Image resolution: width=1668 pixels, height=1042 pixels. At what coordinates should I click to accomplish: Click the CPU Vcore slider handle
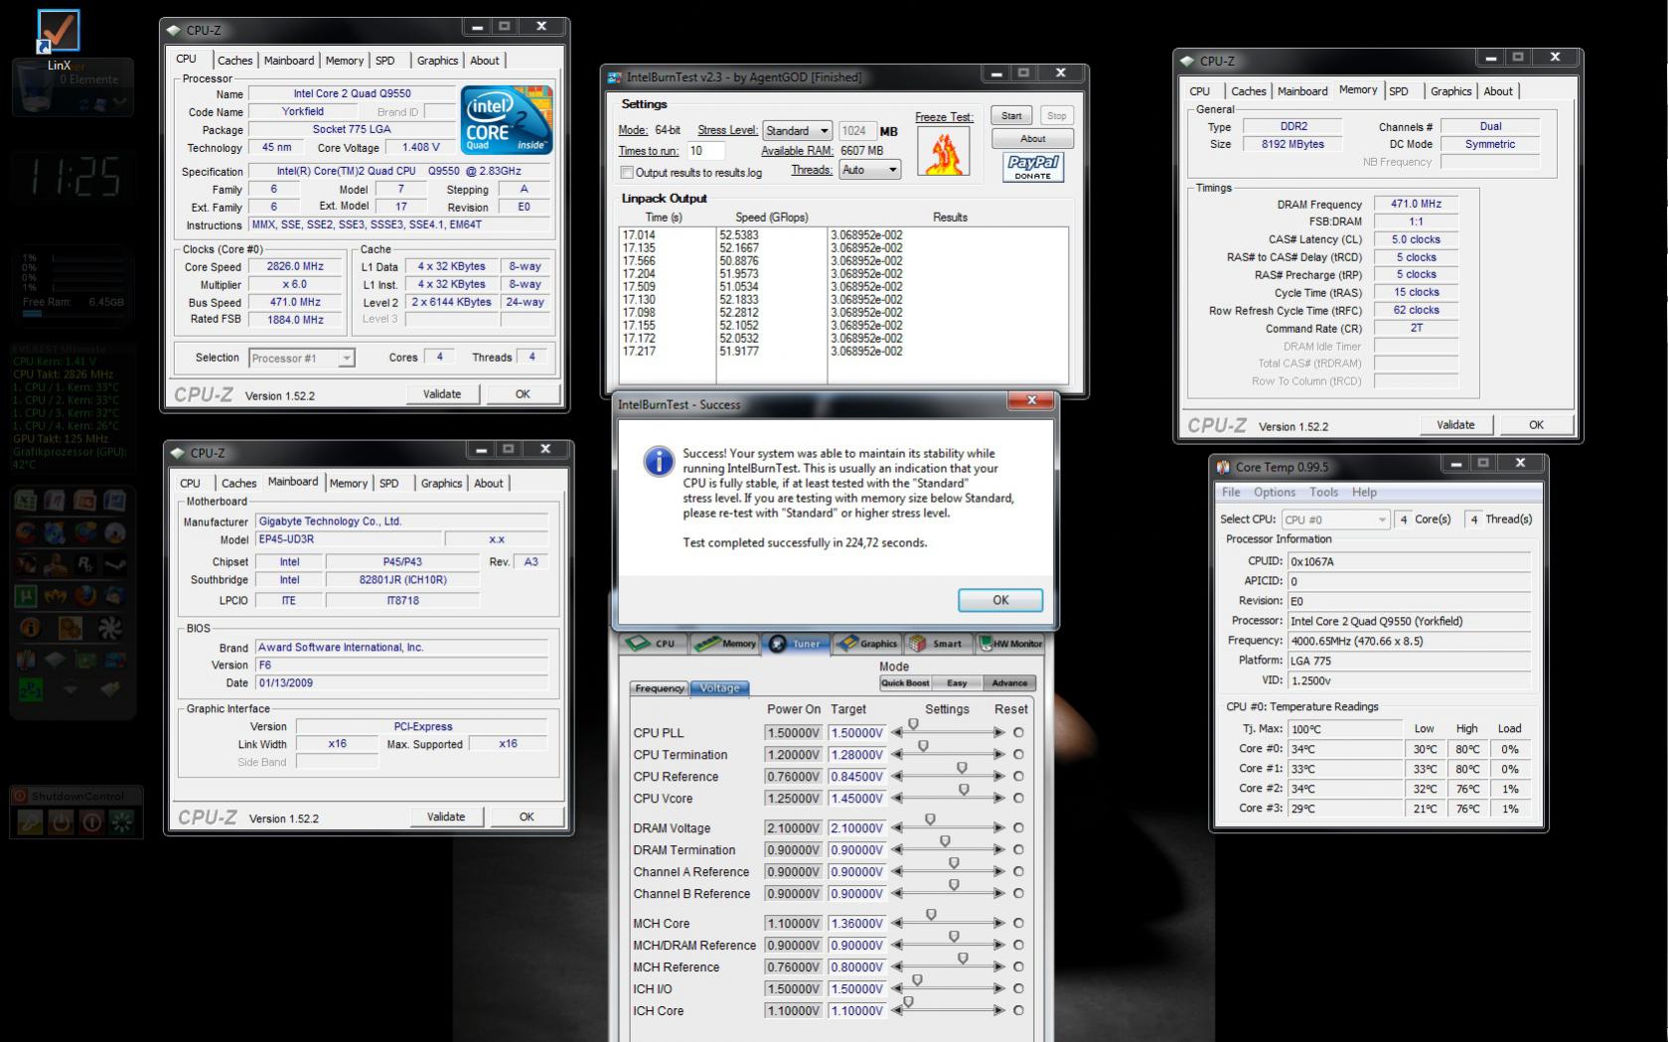pos(964,790)
